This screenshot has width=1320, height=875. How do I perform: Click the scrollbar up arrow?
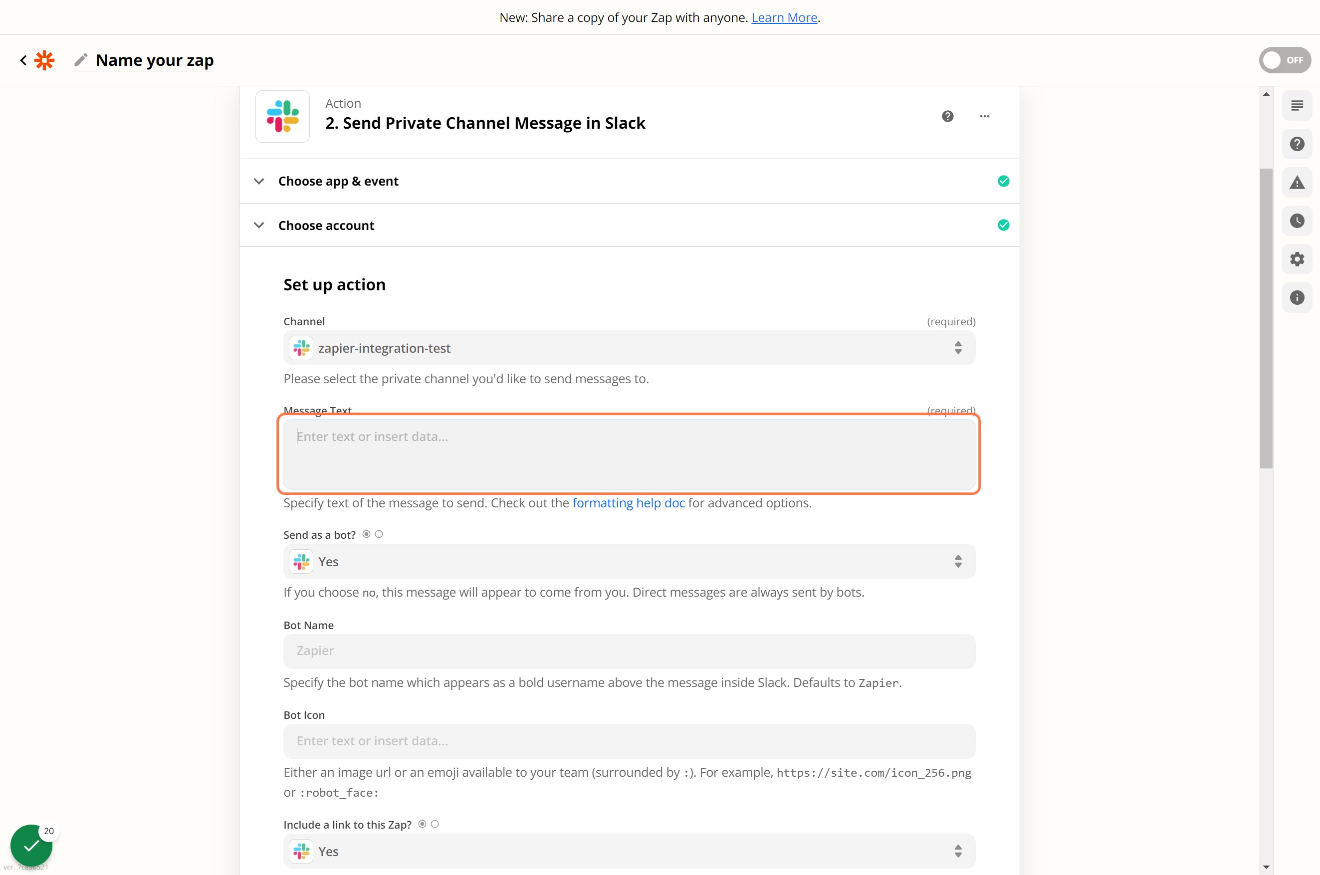tap(1266, 94)
